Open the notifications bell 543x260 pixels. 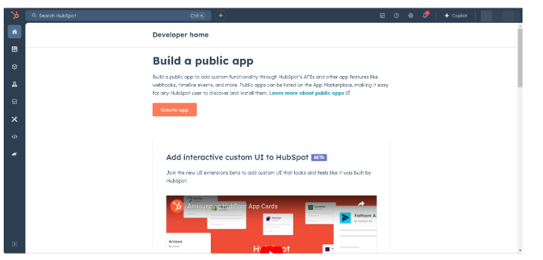425,15
